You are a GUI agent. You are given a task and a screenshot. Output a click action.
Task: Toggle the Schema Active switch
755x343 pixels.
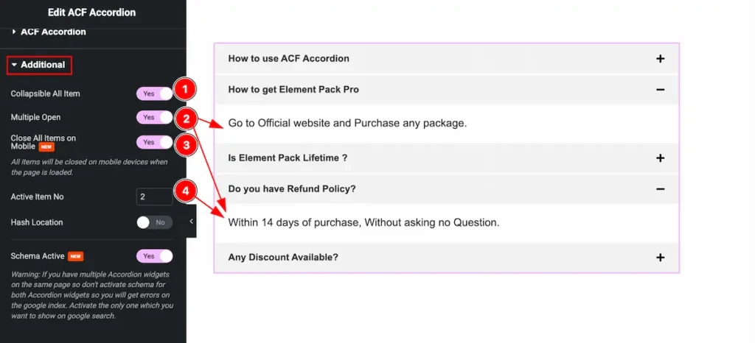[154, 256]
